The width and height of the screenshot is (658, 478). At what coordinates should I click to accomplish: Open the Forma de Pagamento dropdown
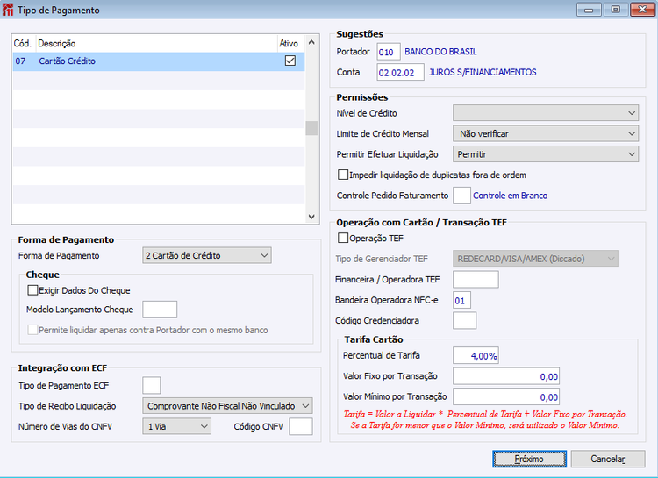point(207,255)
